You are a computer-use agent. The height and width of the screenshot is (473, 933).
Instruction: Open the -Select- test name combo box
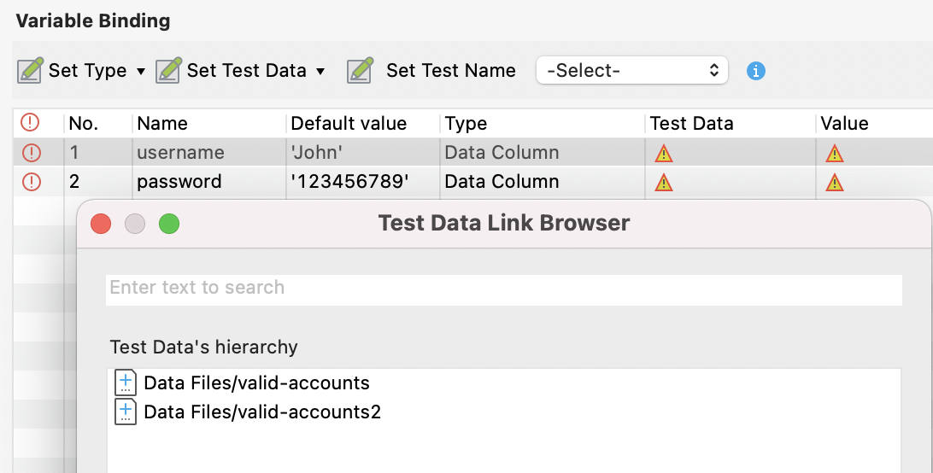(x=631, y=71)
